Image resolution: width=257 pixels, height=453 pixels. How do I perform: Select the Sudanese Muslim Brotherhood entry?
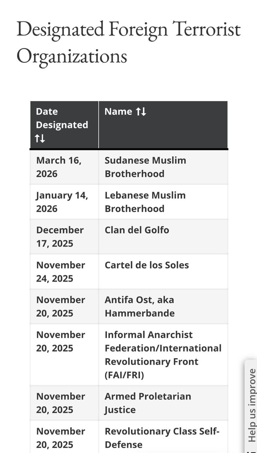tap(145, 167)
